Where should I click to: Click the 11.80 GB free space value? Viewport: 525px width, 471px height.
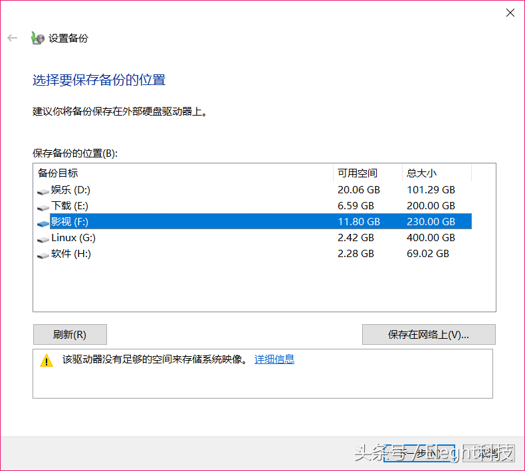(359, 222)
